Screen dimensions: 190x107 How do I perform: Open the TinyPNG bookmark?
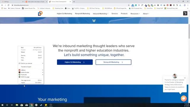pos(78,8)
